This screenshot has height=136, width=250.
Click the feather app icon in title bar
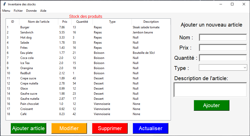pos(5,4)
